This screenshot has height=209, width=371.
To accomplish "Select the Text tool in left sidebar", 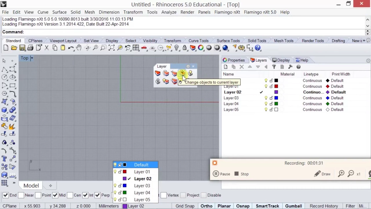I will [x=4, y=158].
